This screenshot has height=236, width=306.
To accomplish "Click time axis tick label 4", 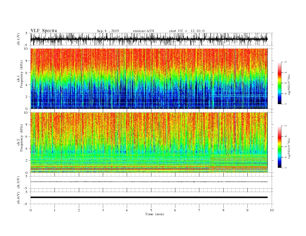I will tap(127, 210).
